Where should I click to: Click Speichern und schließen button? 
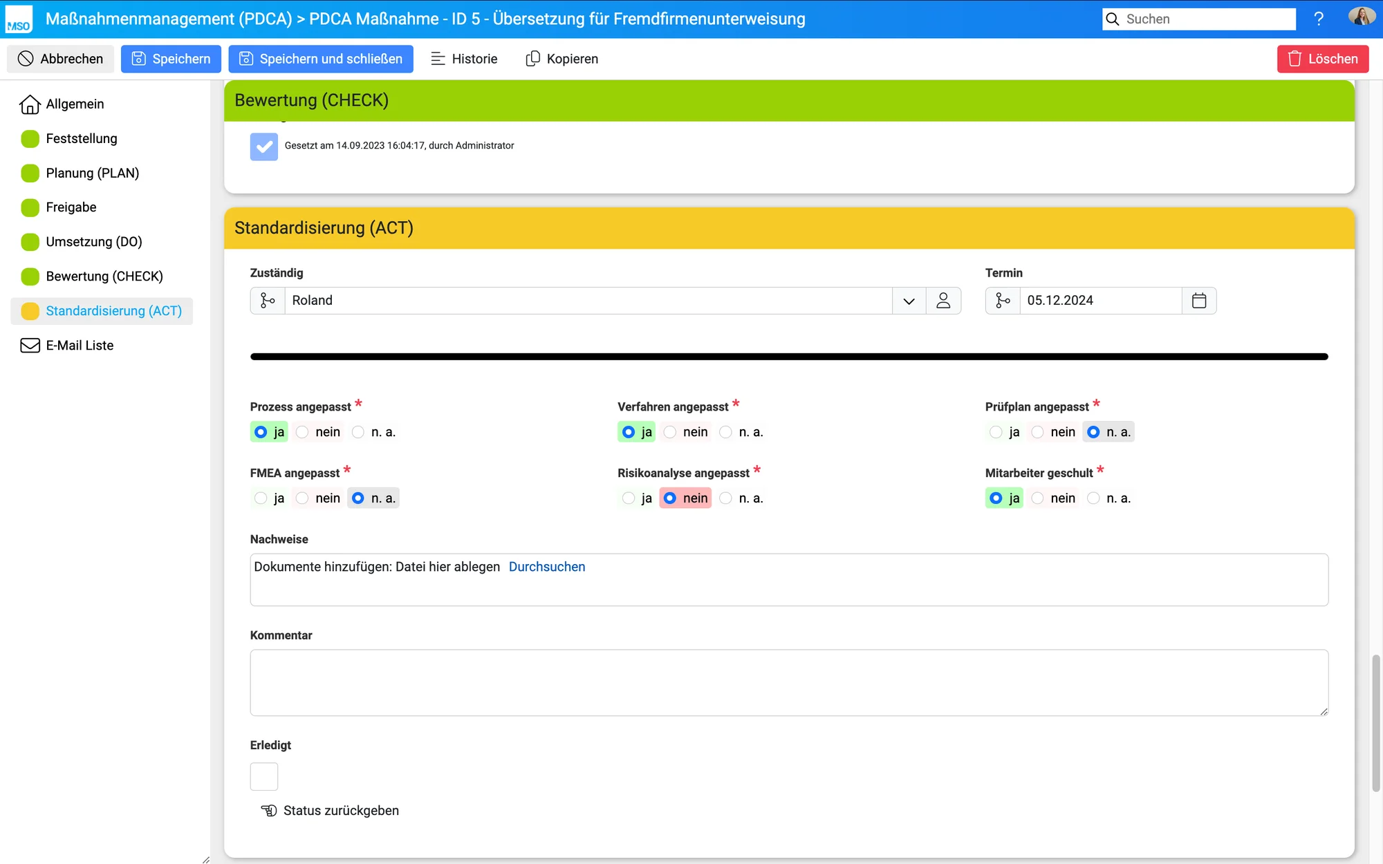click(x=321, y=59)
